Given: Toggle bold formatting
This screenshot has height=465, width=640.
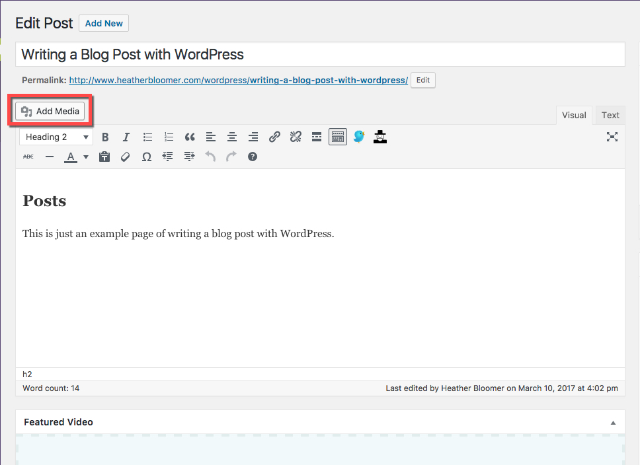Looking at the screenshot, I should pyautogui.click(x=105, y=137).
